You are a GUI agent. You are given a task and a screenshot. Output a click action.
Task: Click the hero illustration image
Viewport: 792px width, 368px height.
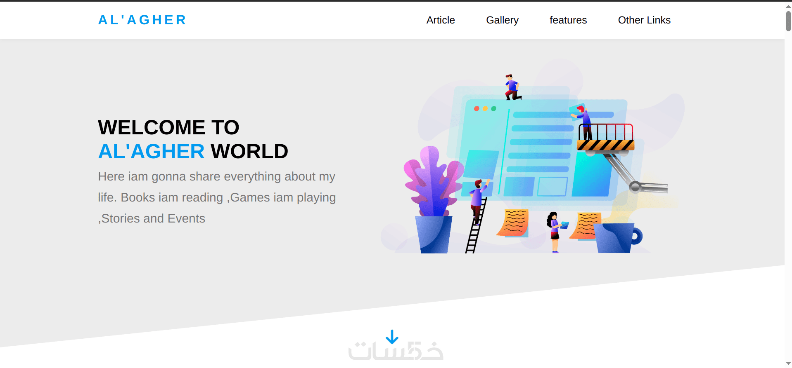(x=532, y=157)
